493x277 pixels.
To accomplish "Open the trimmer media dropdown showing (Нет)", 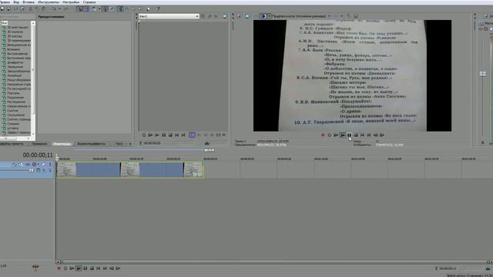I will click(169, 16).
